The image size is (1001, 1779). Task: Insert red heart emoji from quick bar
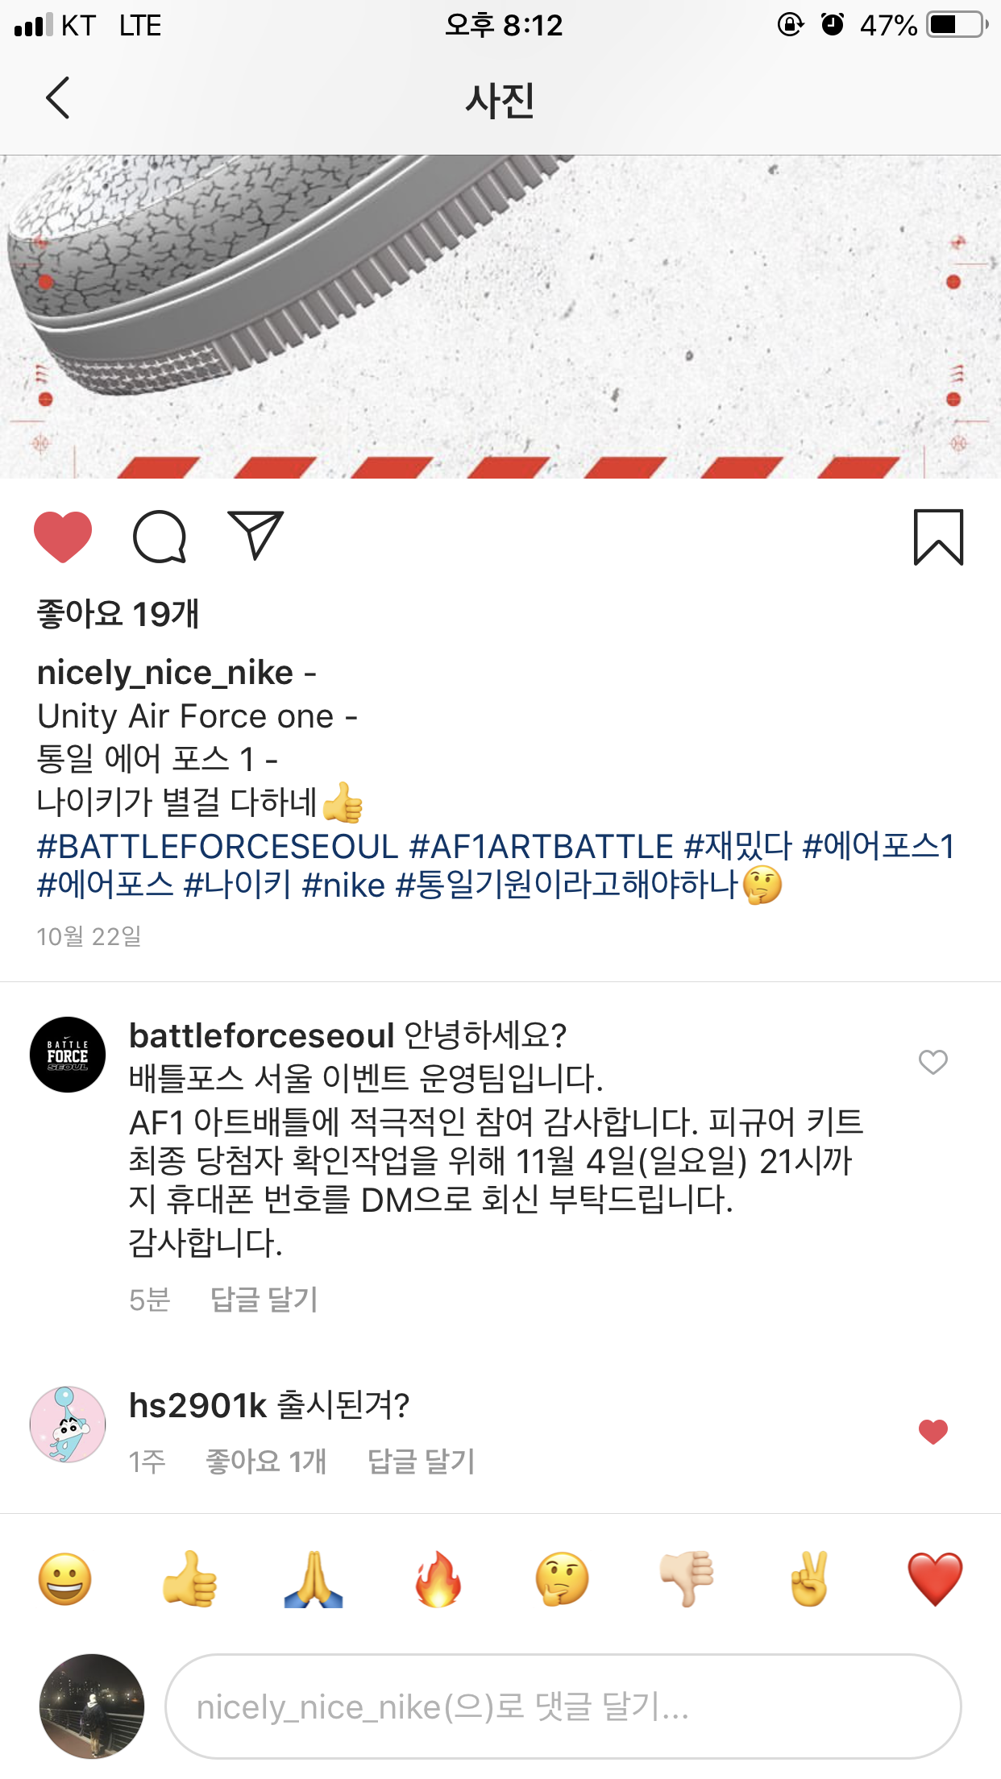pyautogui.click(x=935, y=1579)
